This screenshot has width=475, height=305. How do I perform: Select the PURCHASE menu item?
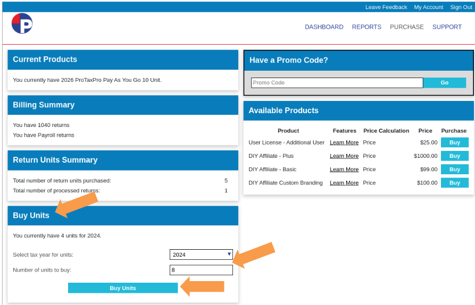coord(406,27)
